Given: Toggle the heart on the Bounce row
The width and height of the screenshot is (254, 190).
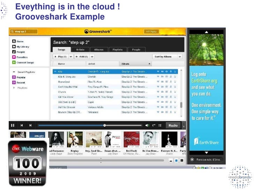Looking at the screenshot, I should (x=158, y=112).
